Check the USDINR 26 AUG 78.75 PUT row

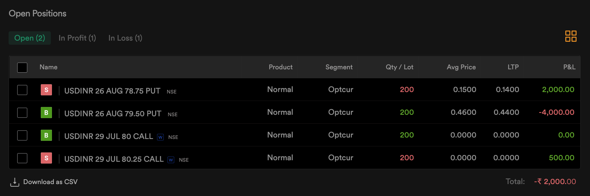coord(22,90)
